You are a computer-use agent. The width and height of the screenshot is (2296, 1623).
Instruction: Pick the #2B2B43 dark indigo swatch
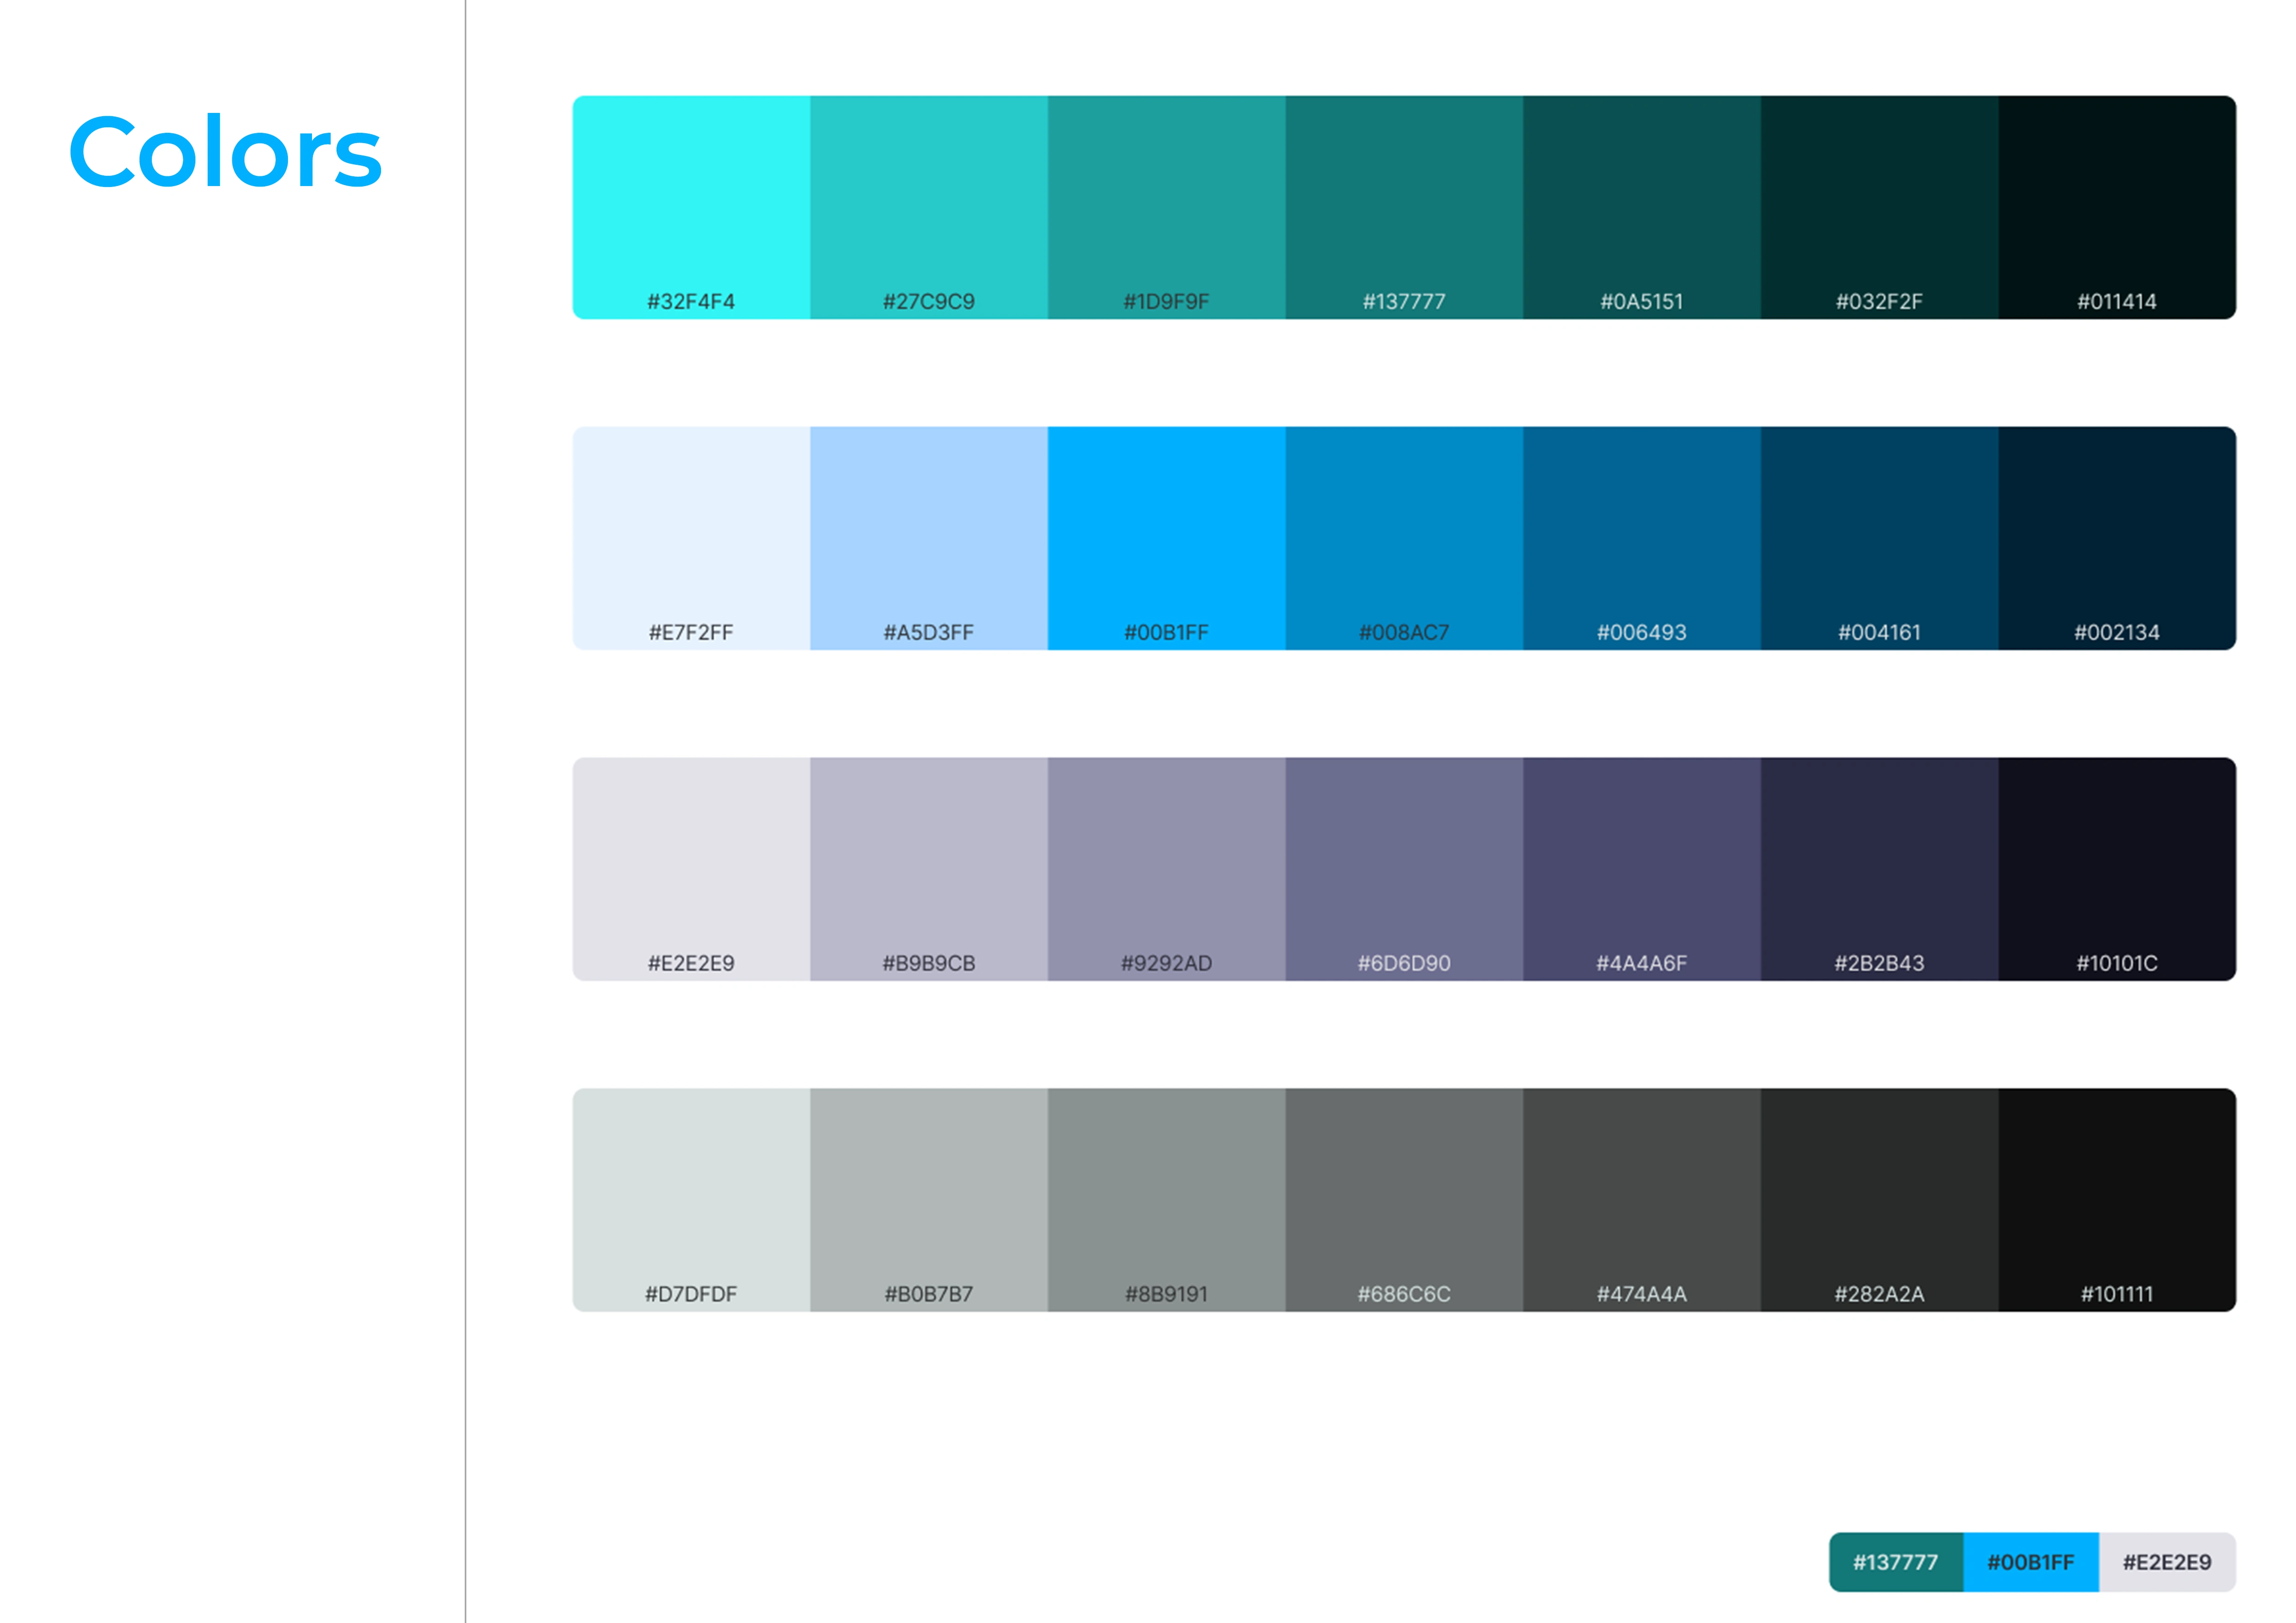tap(1879, 868)
